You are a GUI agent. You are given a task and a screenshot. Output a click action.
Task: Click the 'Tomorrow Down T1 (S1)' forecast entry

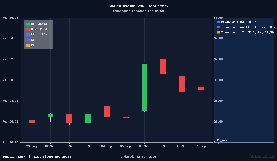[249, 27]
